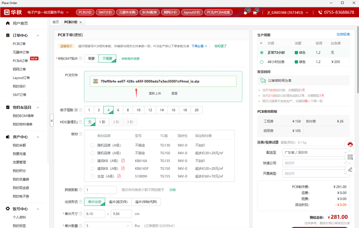
Task: Click help icon beside 华秋SMT贴片
Action: (80, 59)
